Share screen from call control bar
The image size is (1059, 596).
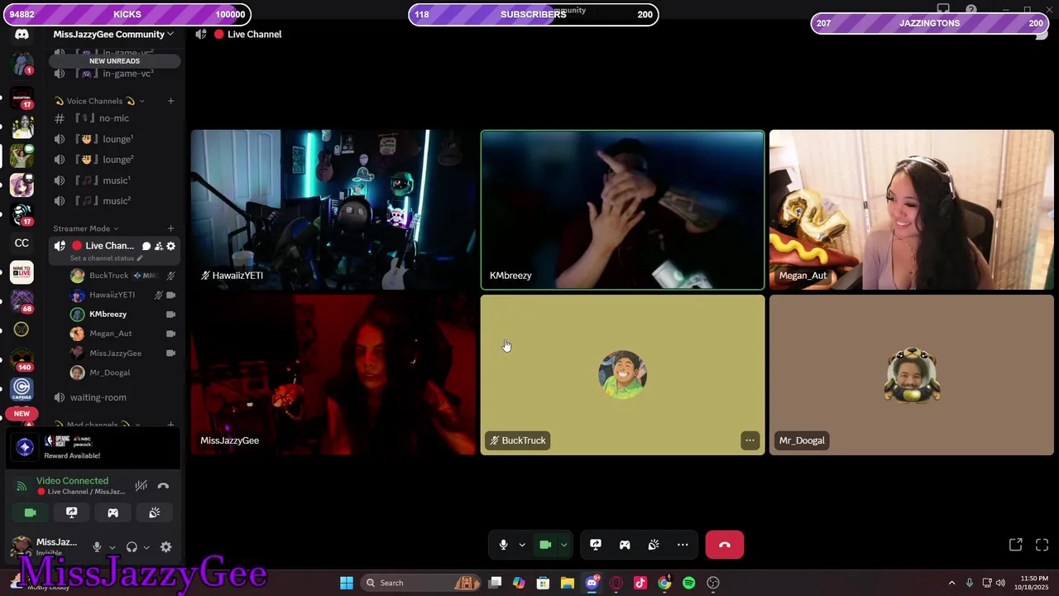click(x=596, y=545)
